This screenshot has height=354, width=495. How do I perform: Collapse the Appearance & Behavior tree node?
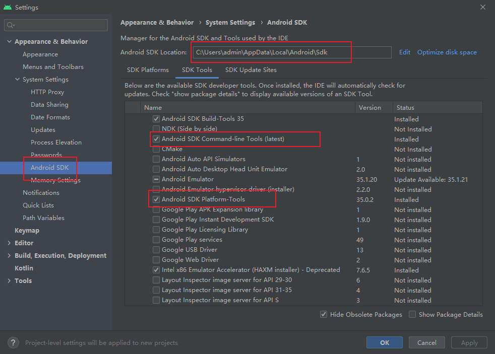coord(9,41)
